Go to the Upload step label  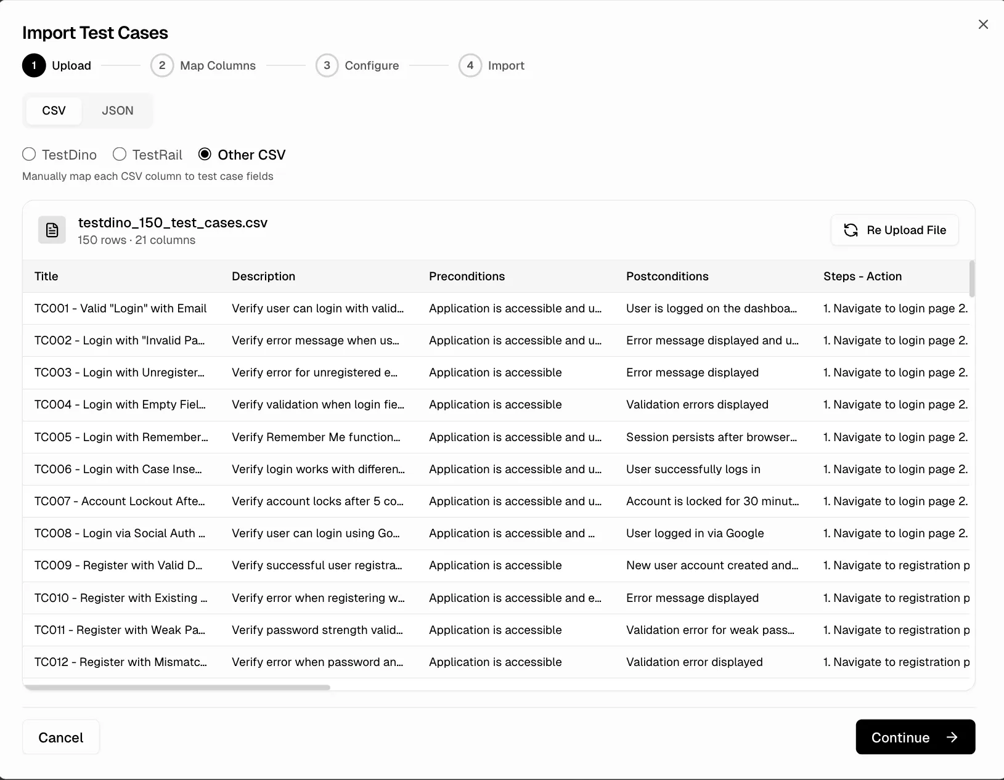tap(71, 65)
